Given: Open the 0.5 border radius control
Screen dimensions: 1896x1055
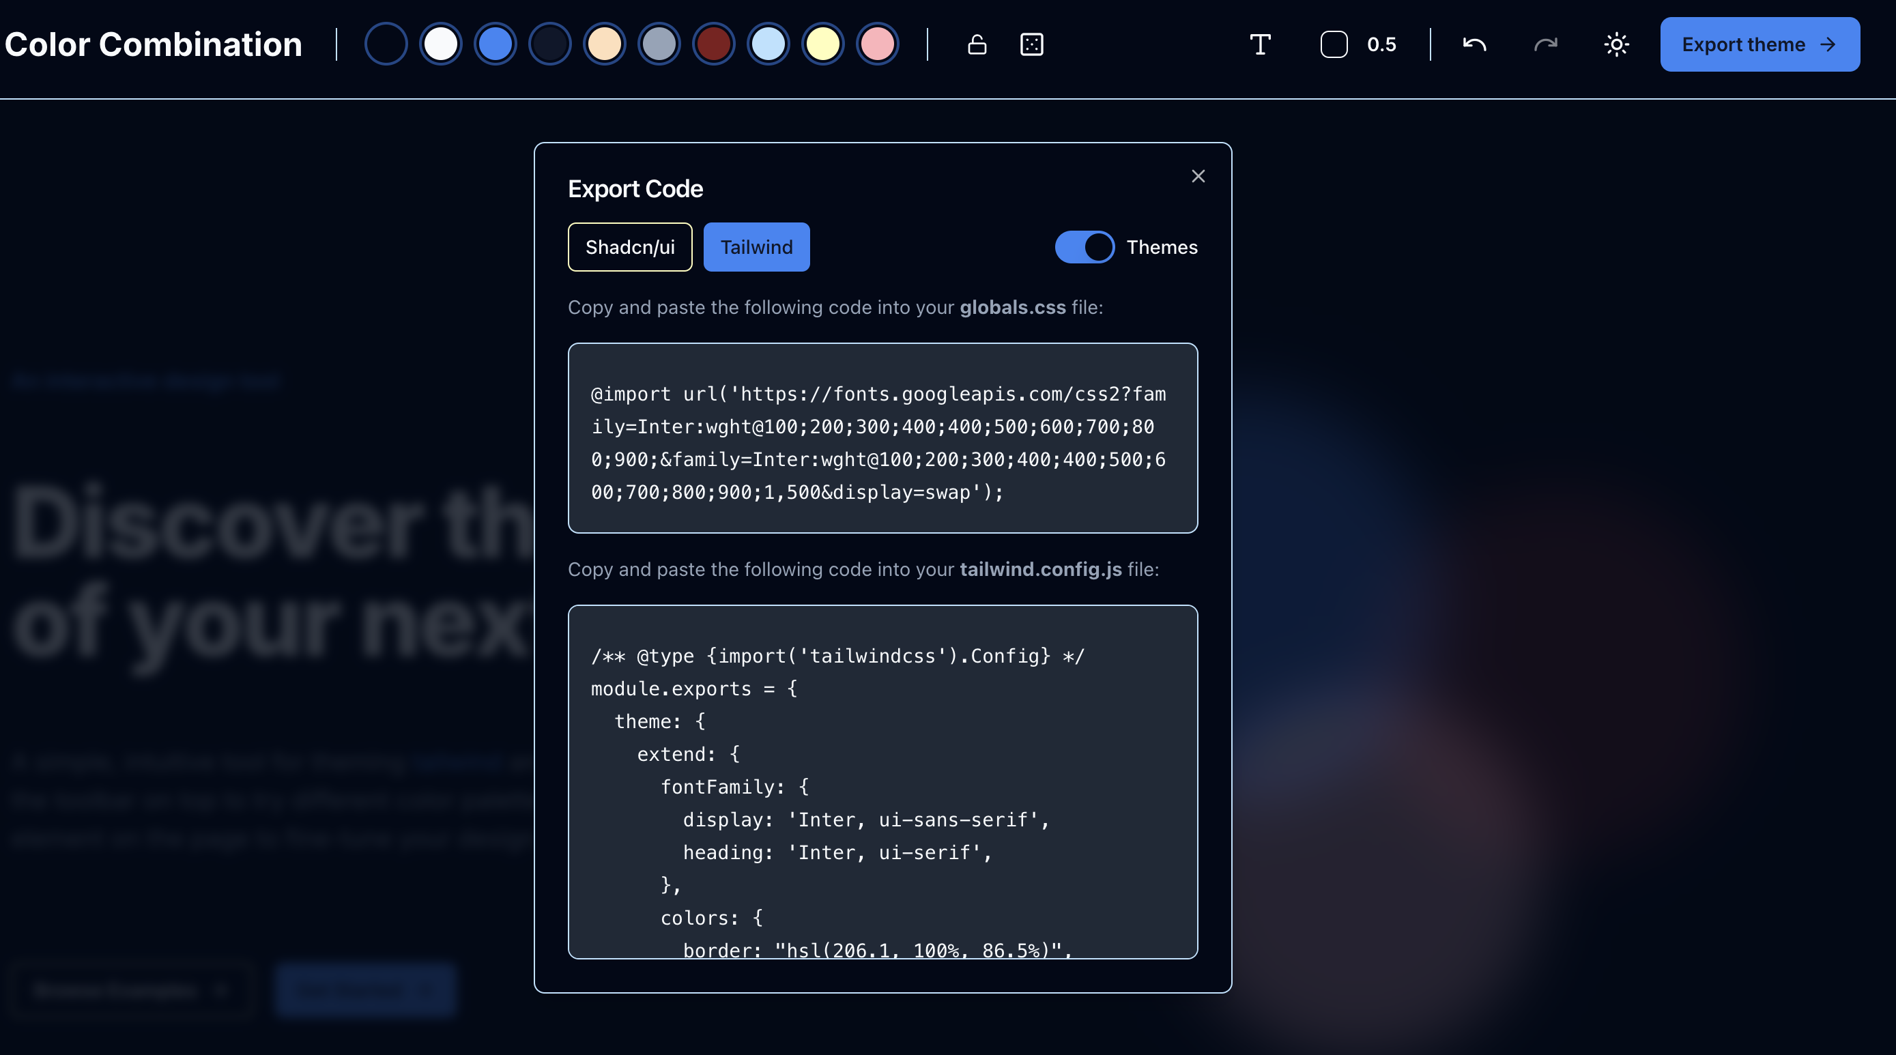Looking at the screenshot, I should (1358, 44).
